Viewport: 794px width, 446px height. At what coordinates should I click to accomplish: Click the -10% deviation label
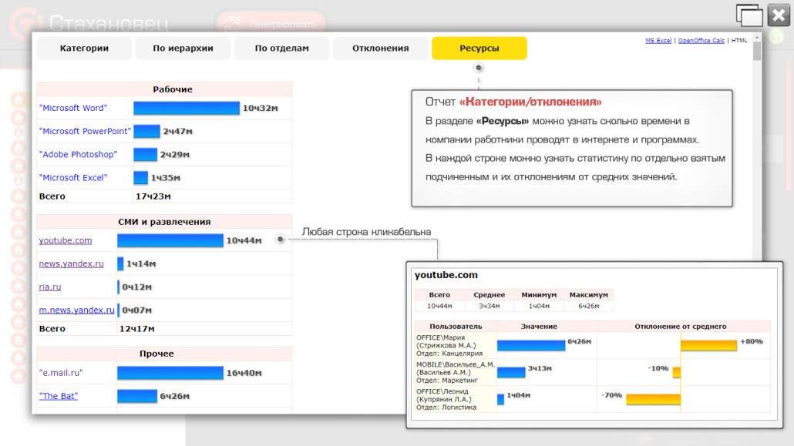click(x=658, y=368)
